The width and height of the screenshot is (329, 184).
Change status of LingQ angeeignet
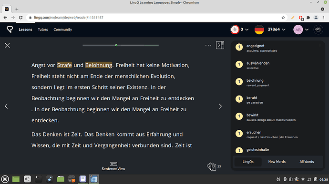pyautogui.click(x=239, y=47)
